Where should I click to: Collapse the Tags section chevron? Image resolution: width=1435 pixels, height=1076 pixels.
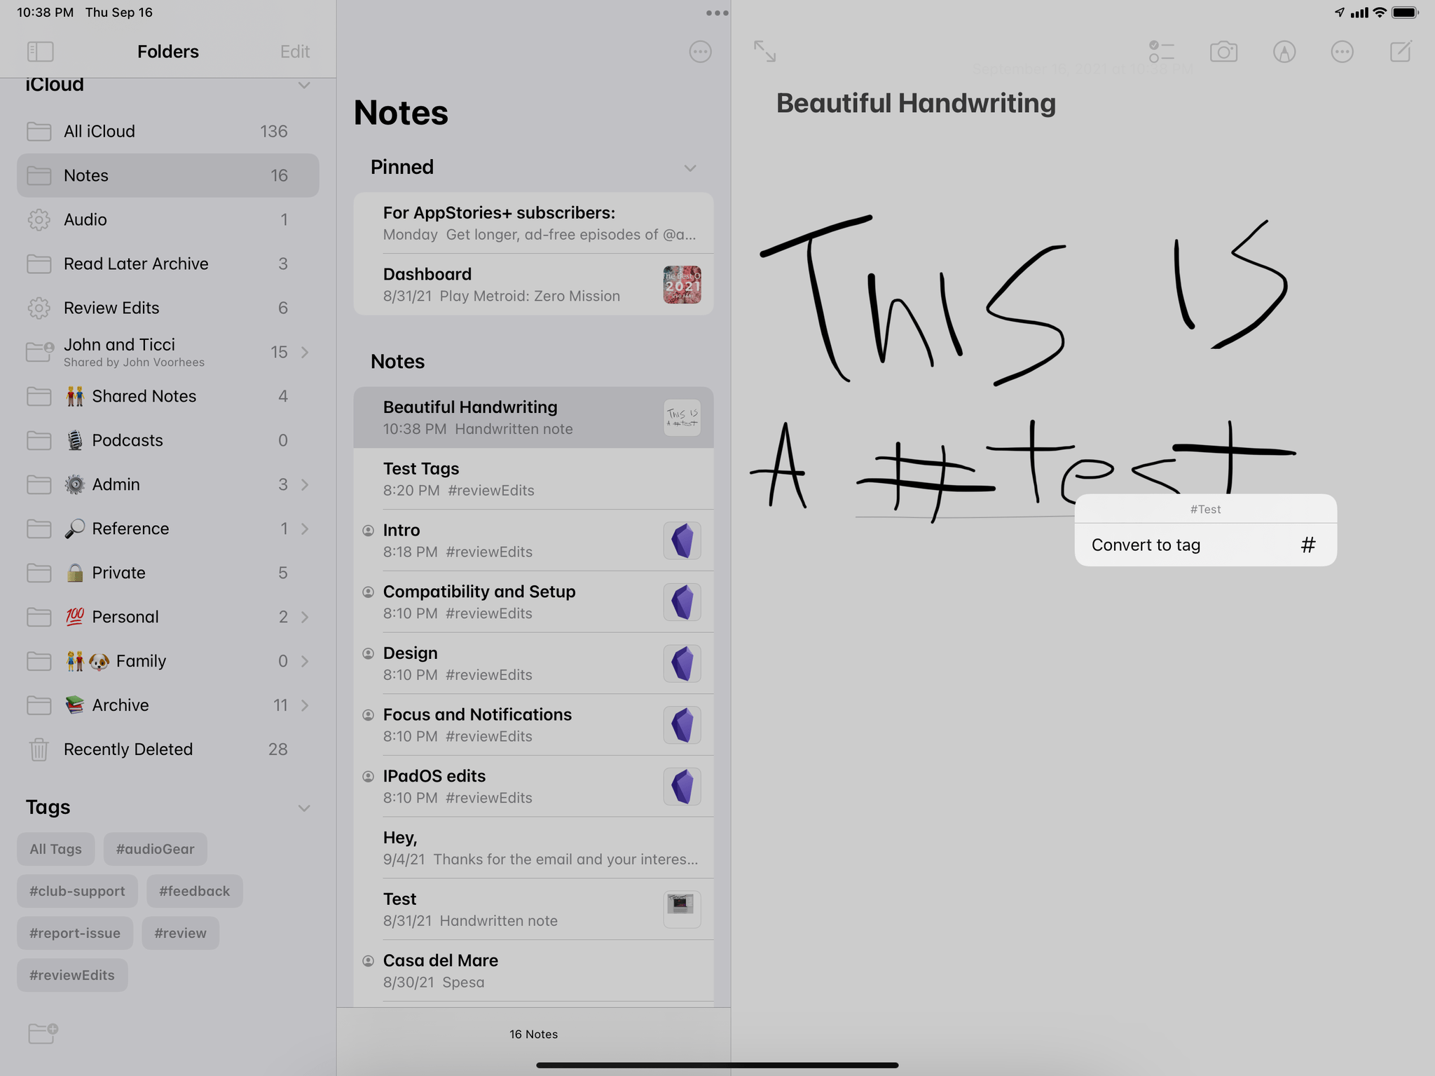(304, 808)
